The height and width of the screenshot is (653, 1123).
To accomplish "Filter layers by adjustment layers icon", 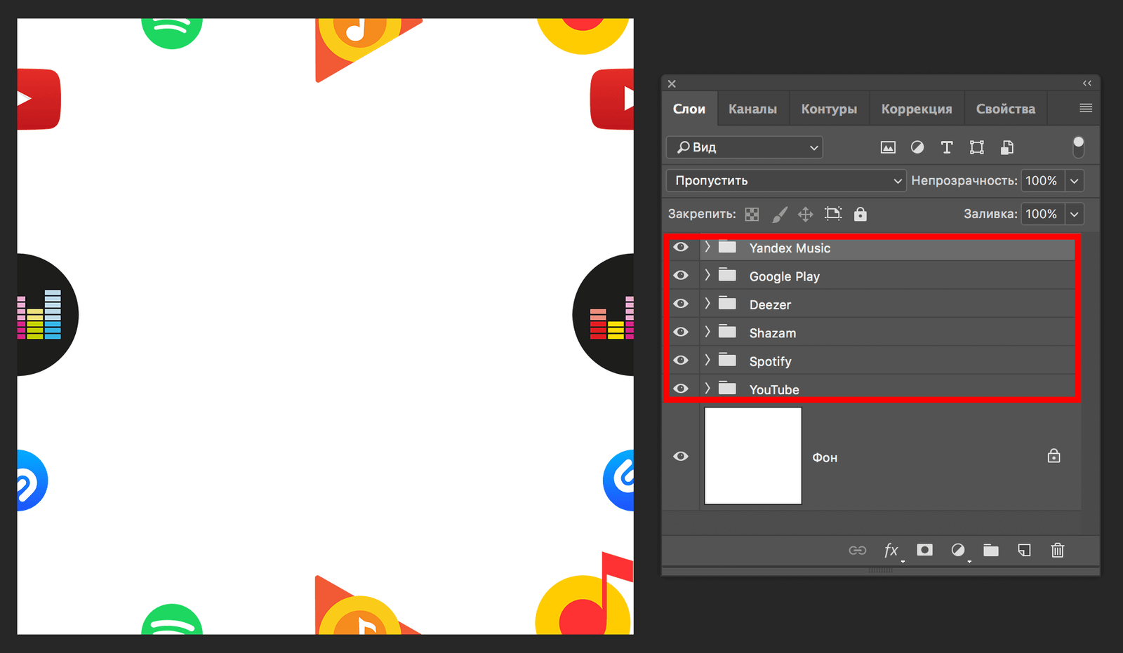I will [917, 147].
